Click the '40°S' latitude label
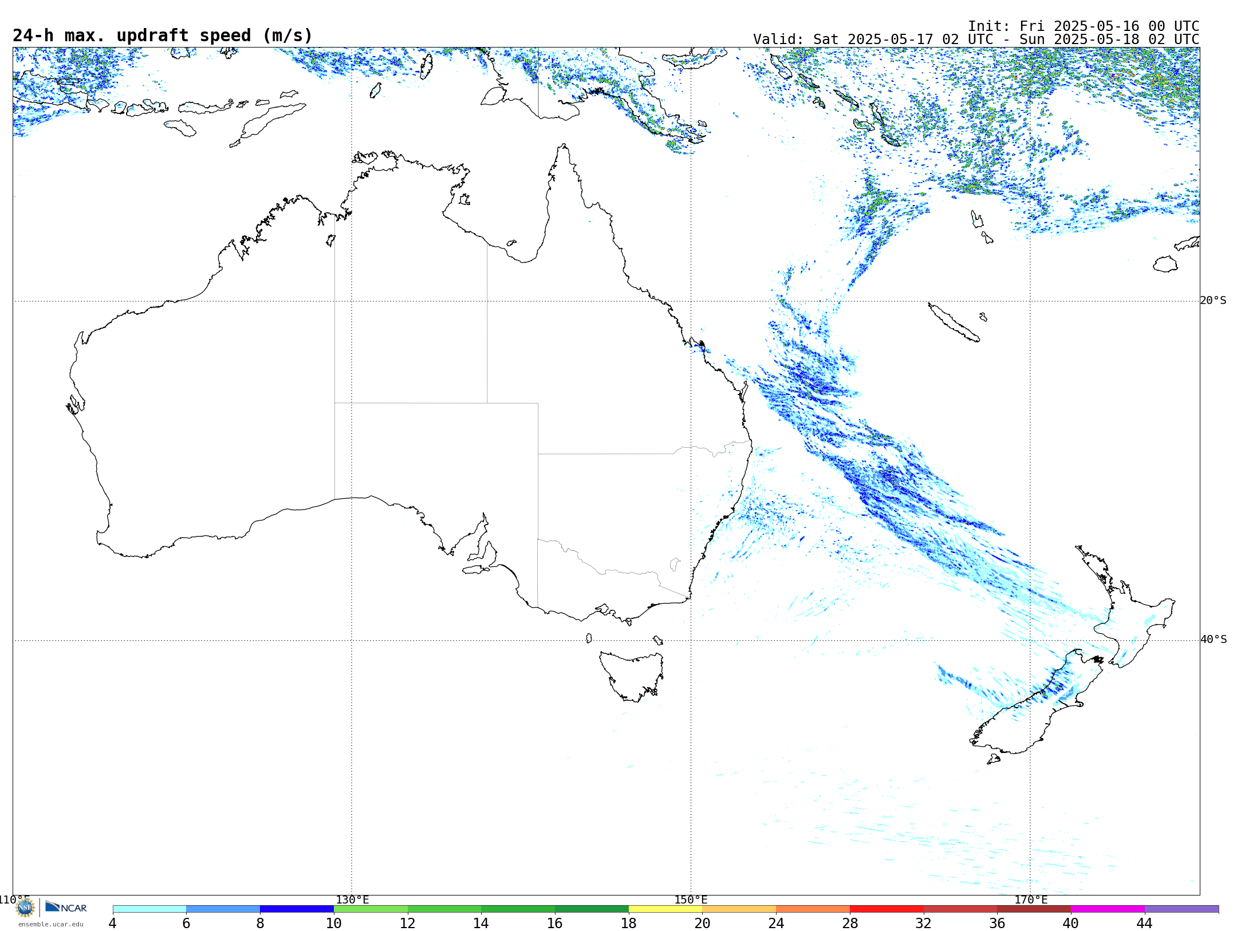1237x931 pixels. [x=1213, y=640]
